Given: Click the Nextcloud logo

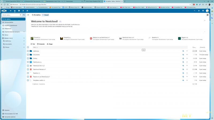Looking at the screenshot, I should 5,11.
